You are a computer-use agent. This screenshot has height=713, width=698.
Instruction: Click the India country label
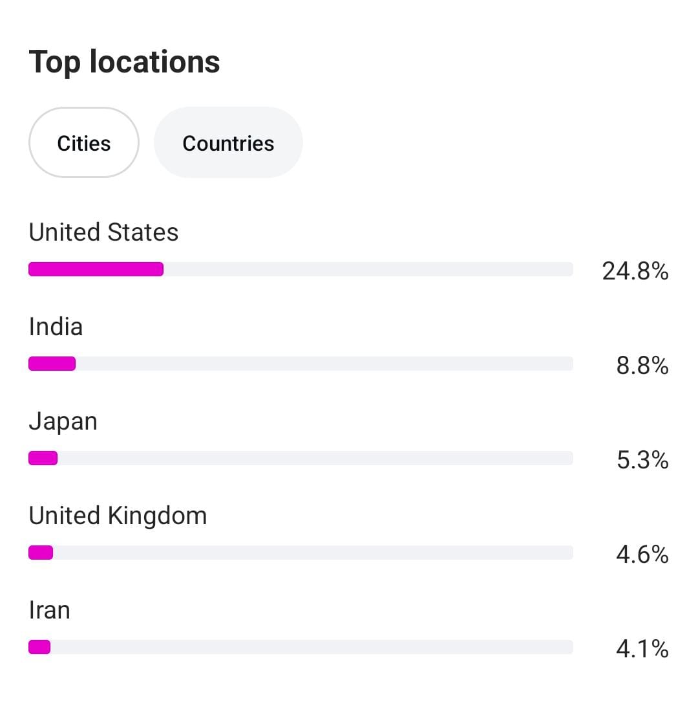click(x=56, y=327)
